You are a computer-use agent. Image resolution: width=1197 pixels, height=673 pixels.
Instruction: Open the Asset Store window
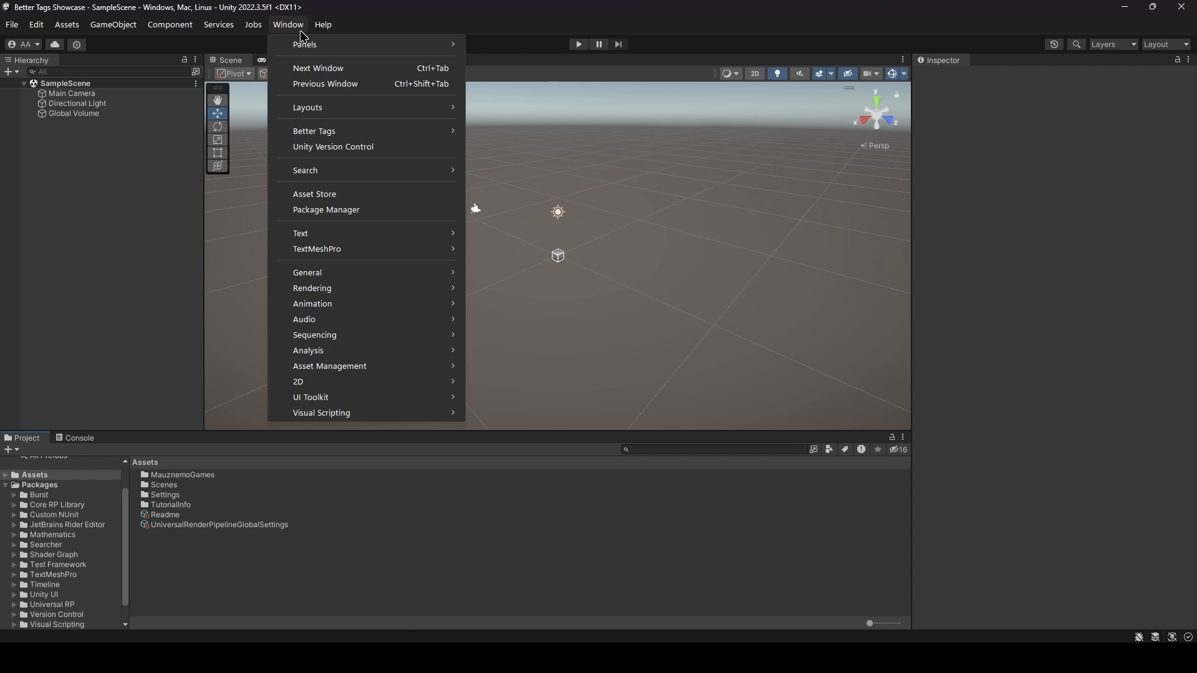(x=314, y=193)
